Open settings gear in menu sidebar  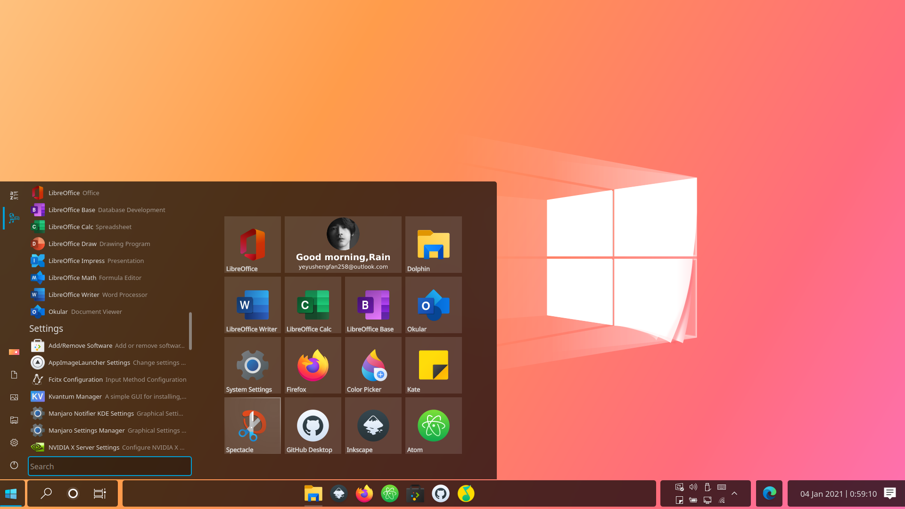[14, 443]
